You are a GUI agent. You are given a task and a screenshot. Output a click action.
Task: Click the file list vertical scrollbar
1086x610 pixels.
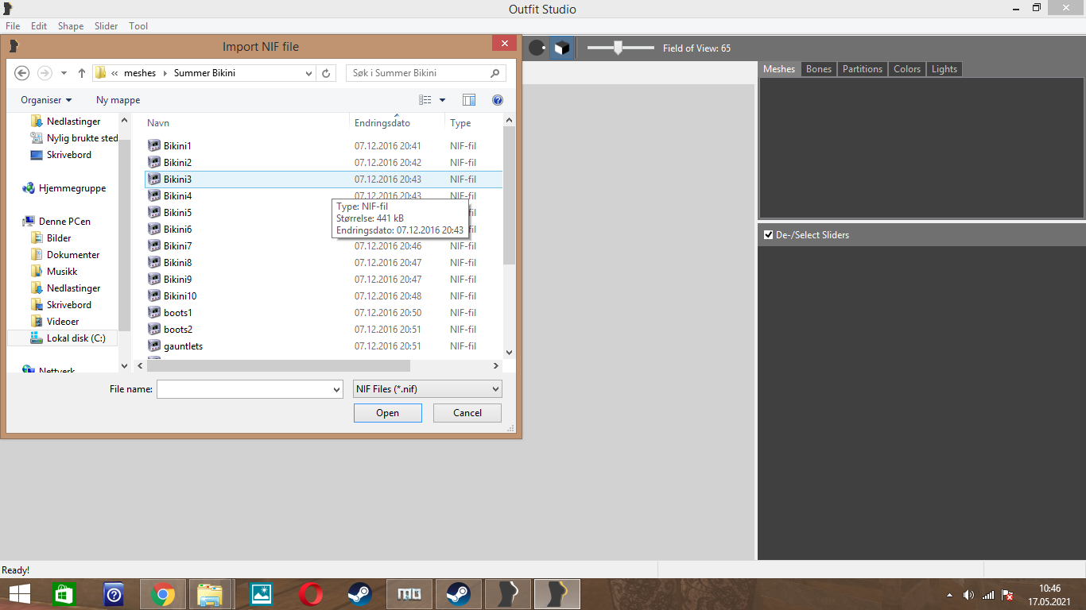tap(510, 195)
